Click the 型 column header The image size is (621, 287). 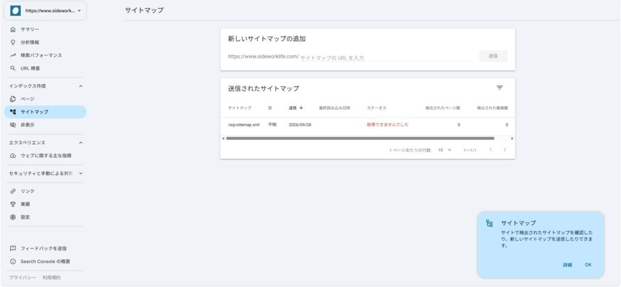coord(270,108)
